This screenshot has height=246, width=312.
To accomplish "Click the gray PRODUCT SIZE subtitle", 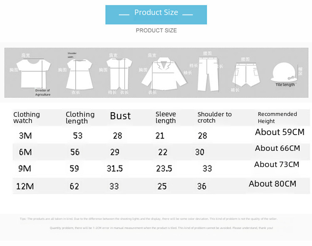I will pos(156,30).
